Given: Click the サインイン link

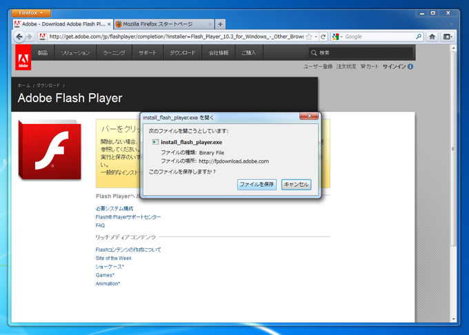Looking at the screenshot, I should coord(395,67).
